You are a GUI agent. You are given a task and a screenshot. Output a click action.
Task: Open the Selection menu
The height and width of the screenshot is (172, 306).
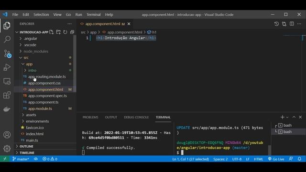pos(41,15)
